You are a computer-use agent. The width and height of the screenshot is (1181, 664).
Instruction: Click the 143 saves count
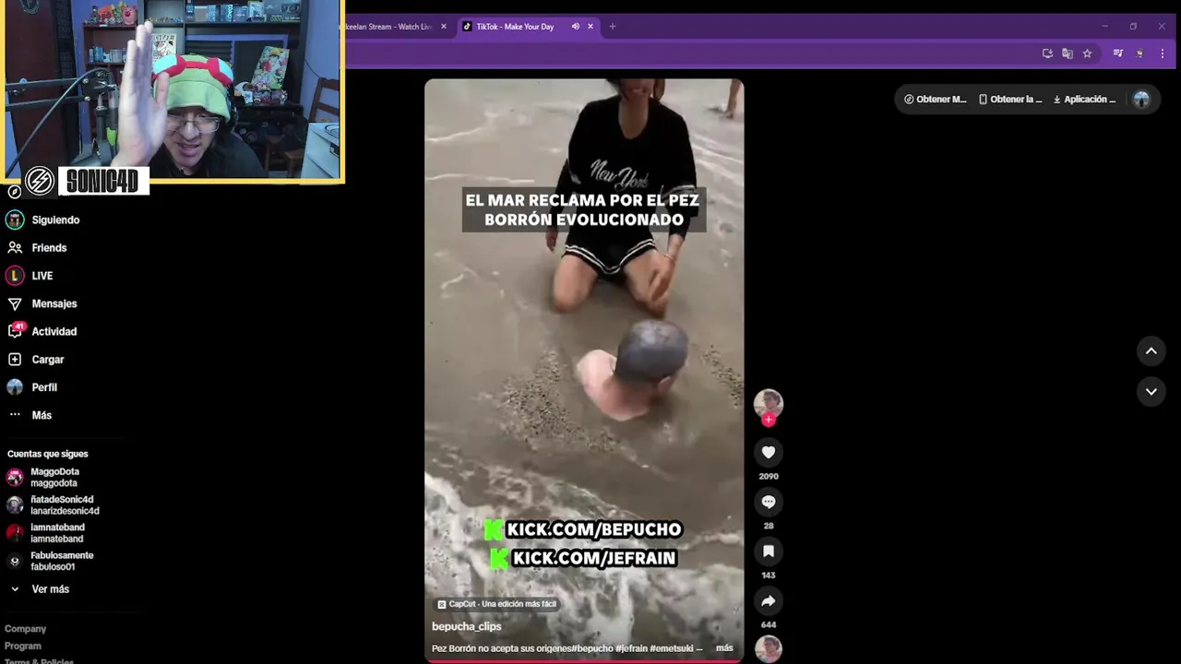click(x=769, y=575)
